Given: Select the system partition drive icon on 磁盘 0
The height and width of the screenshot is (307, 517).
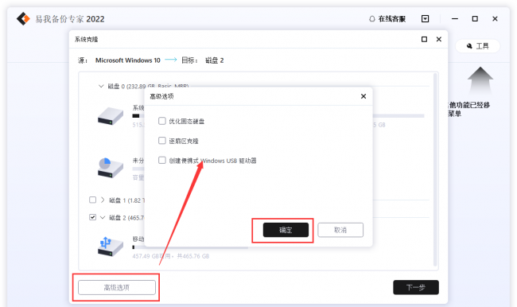Looking at the screenshot, I should tap(111, 116).
